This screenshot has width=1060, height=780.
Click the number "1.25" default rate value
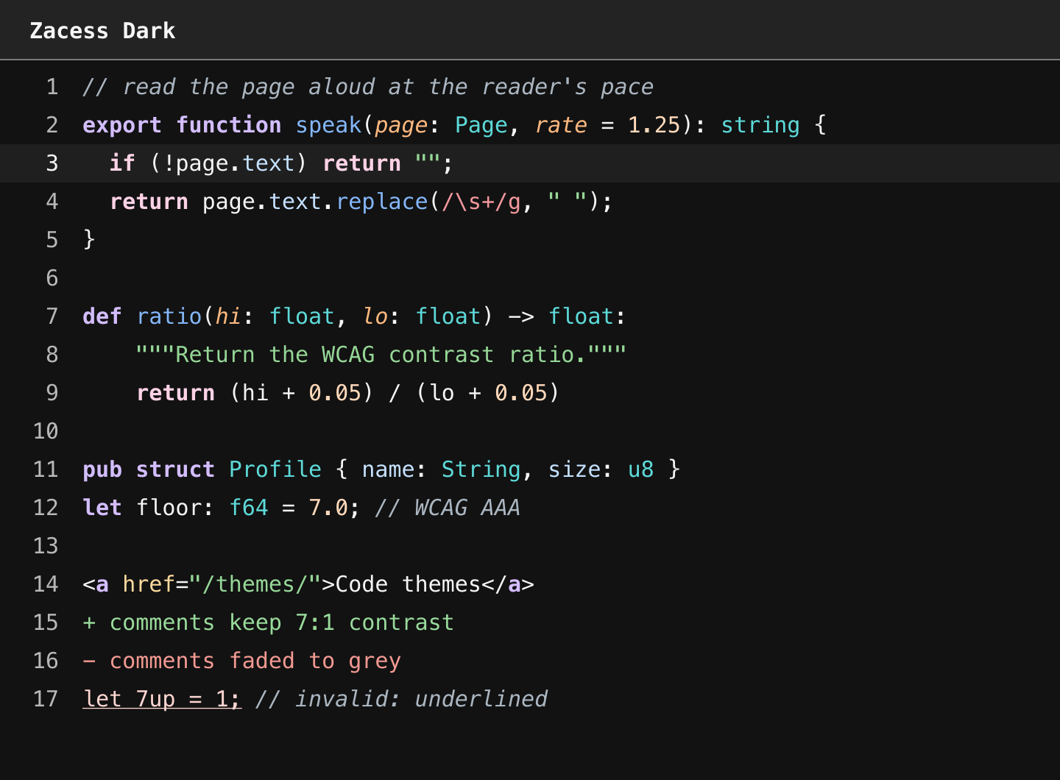point(654,125)
